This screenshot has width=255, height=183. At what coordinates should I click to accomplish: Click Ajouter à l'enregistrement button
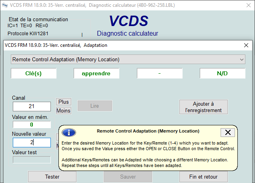tap(203, 107)
